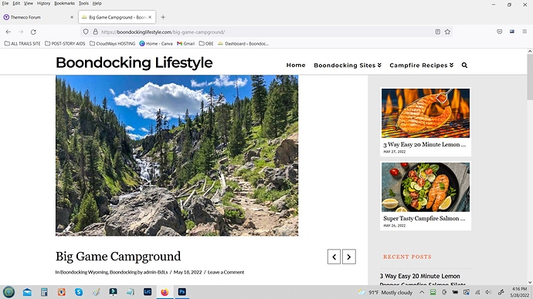This screenshot has width=533, height=299.
Task: Click the site security padlock icon
Action: [x=96, y=32]
